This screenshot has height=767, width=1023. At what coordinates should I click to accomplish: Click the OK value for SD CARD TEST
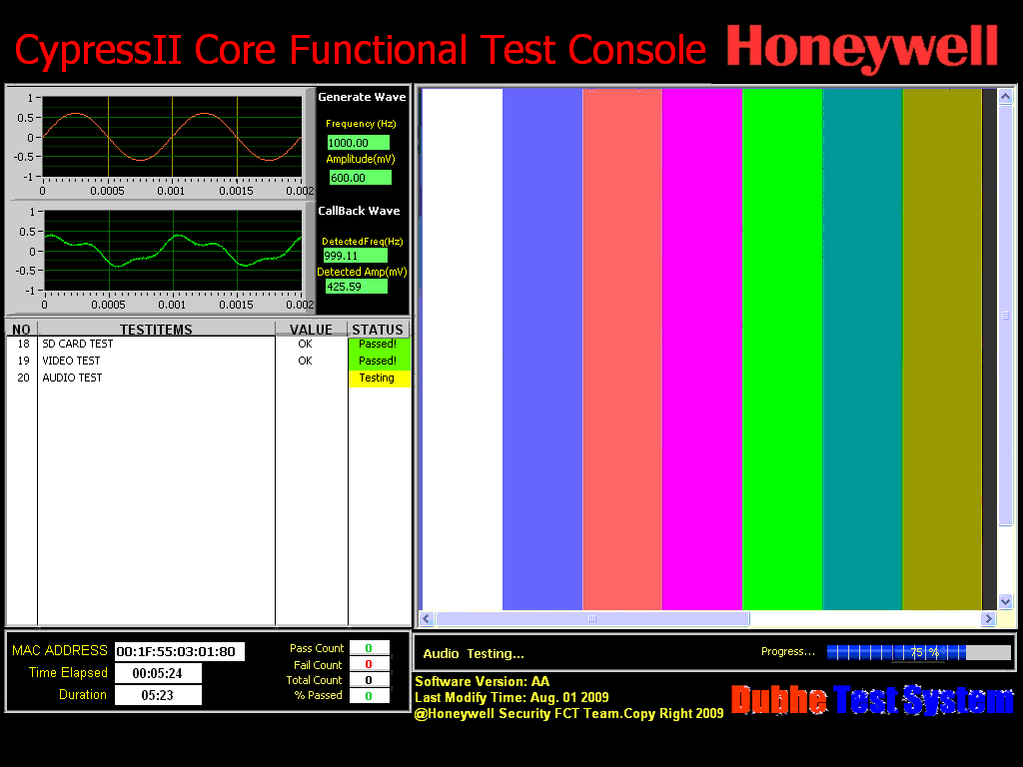pyautogui.click(x=305, y=344)
